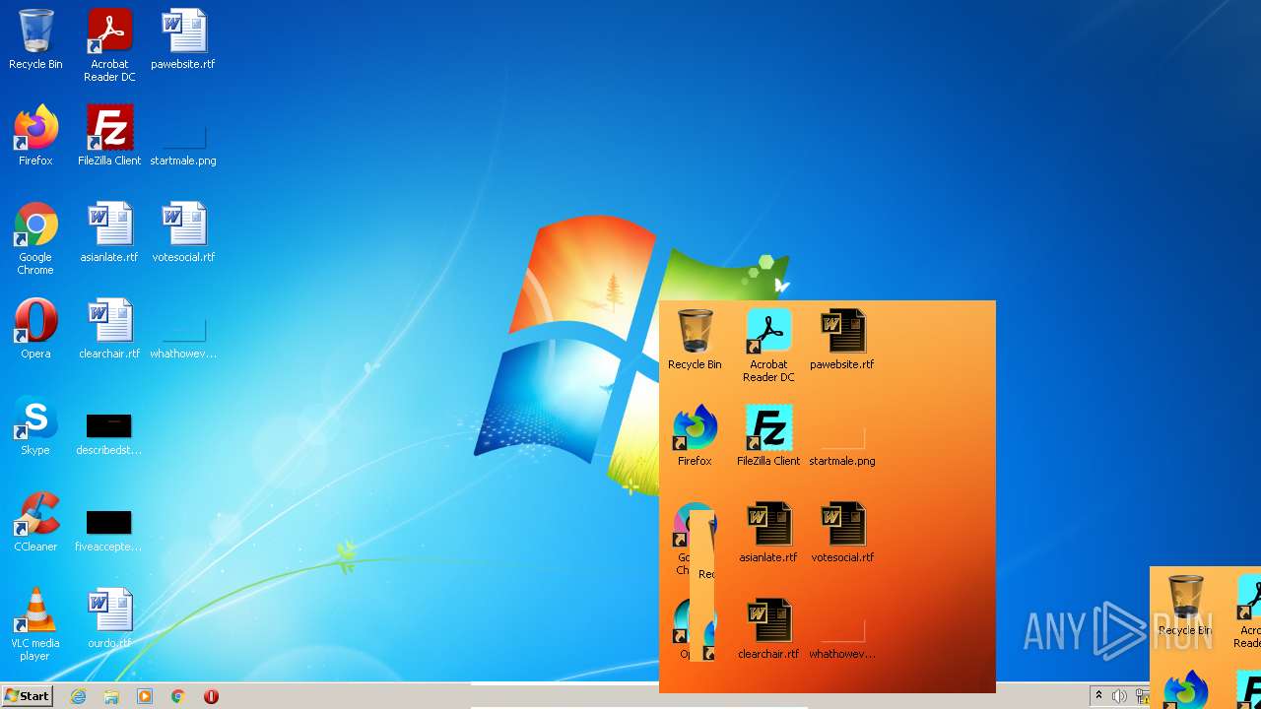
Task: Launch Windows Media Player from taskbar
Action: (x=145, y=696)
